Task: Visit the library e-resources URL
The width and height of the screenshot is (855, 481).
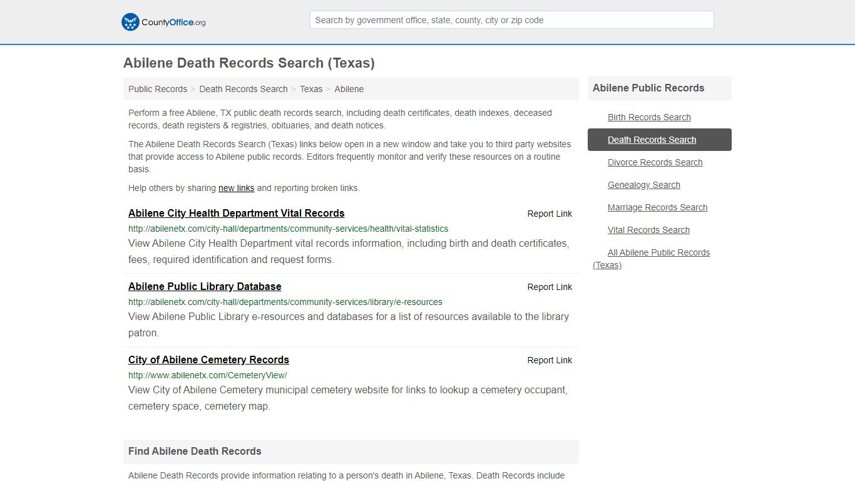Action: [285, 302]
